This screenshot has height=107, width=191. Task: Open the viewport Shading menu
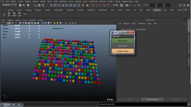point(10,20)
